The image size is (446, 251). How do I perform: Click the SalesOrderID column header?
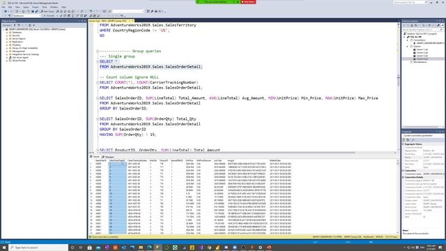tap(100, 160)
